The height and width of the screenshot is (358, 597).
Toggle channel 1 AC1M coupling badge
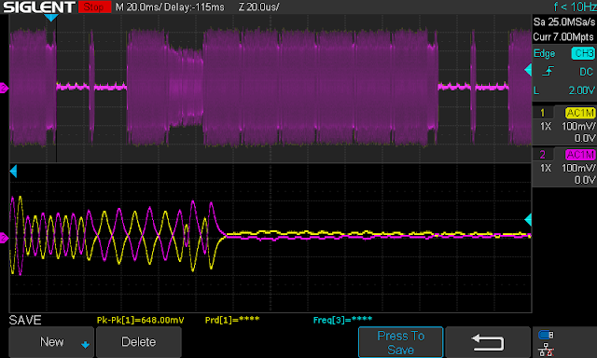click(x=579, y=113)
